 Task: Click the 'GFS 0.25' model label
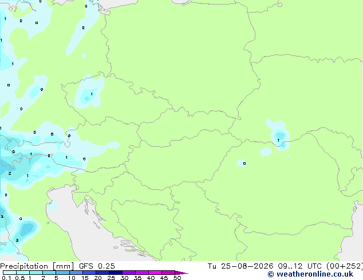[97, 266]
